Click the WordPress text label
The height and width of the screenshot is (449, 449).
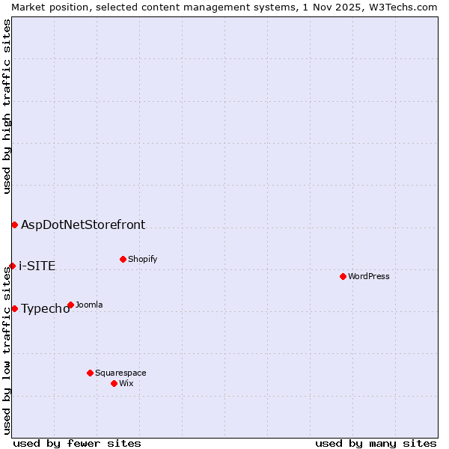[369, 276]
